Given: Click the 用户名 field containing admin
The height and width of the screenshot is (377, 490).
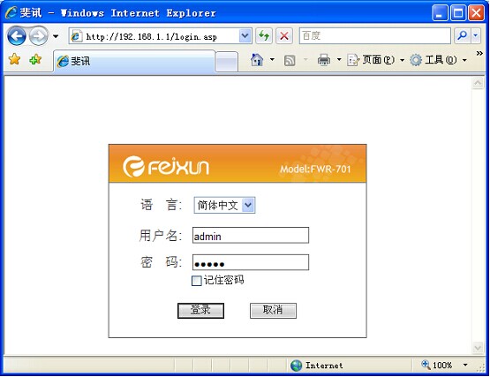Looking at the screenshot, I should (251, 235).
